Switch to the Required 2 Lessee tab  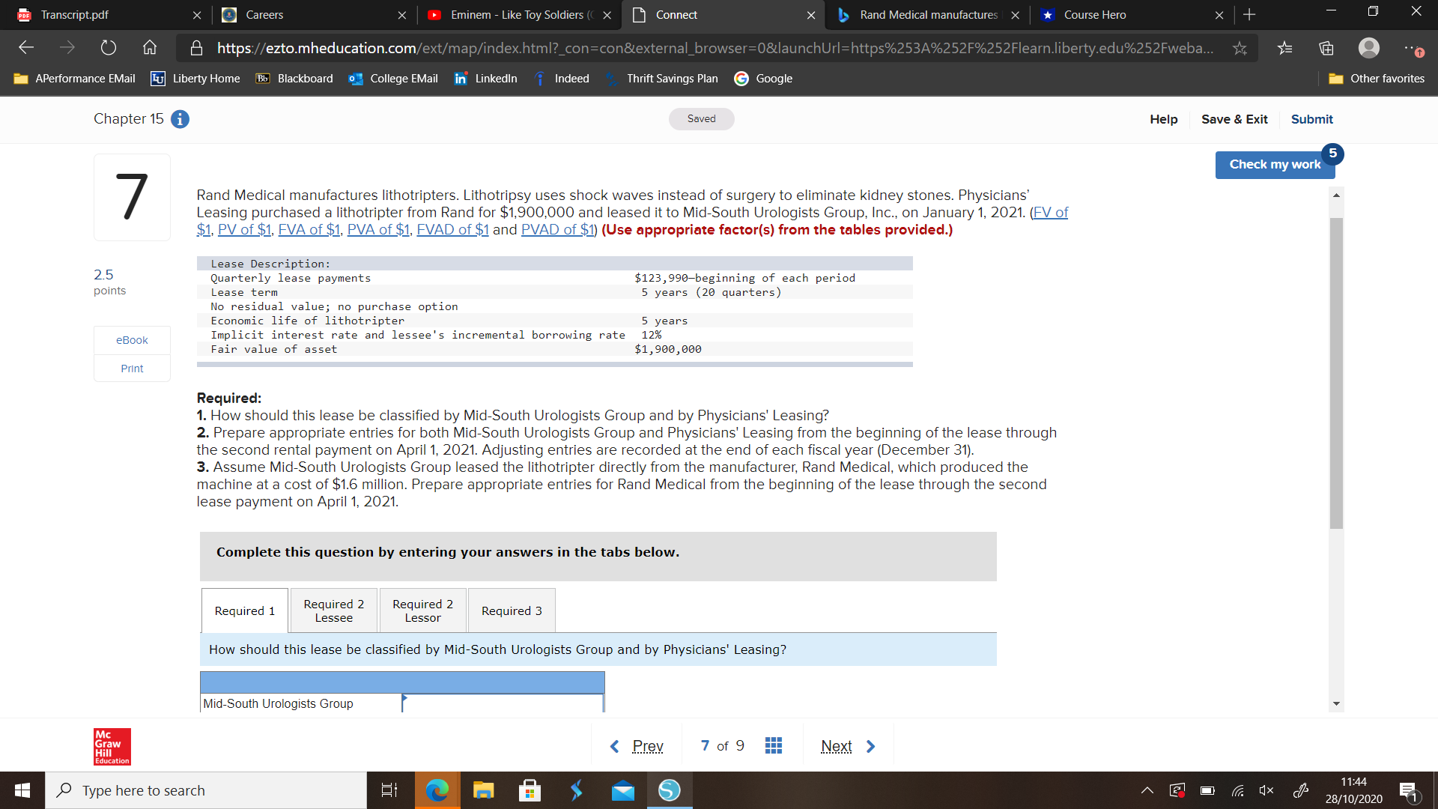(333, 610)
